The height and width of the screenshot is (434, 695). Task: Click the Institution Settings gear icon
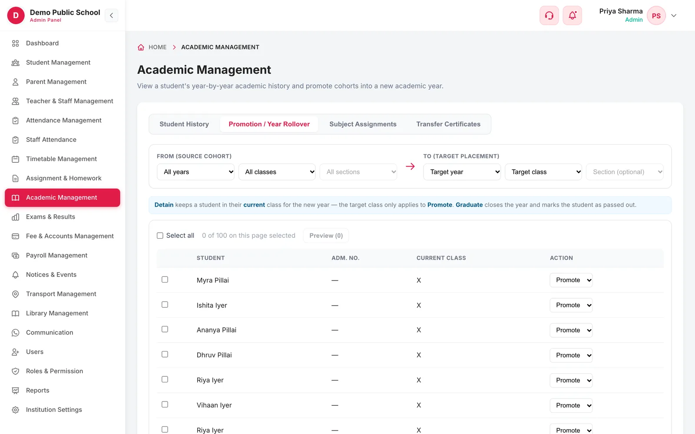tap(16, 410)
